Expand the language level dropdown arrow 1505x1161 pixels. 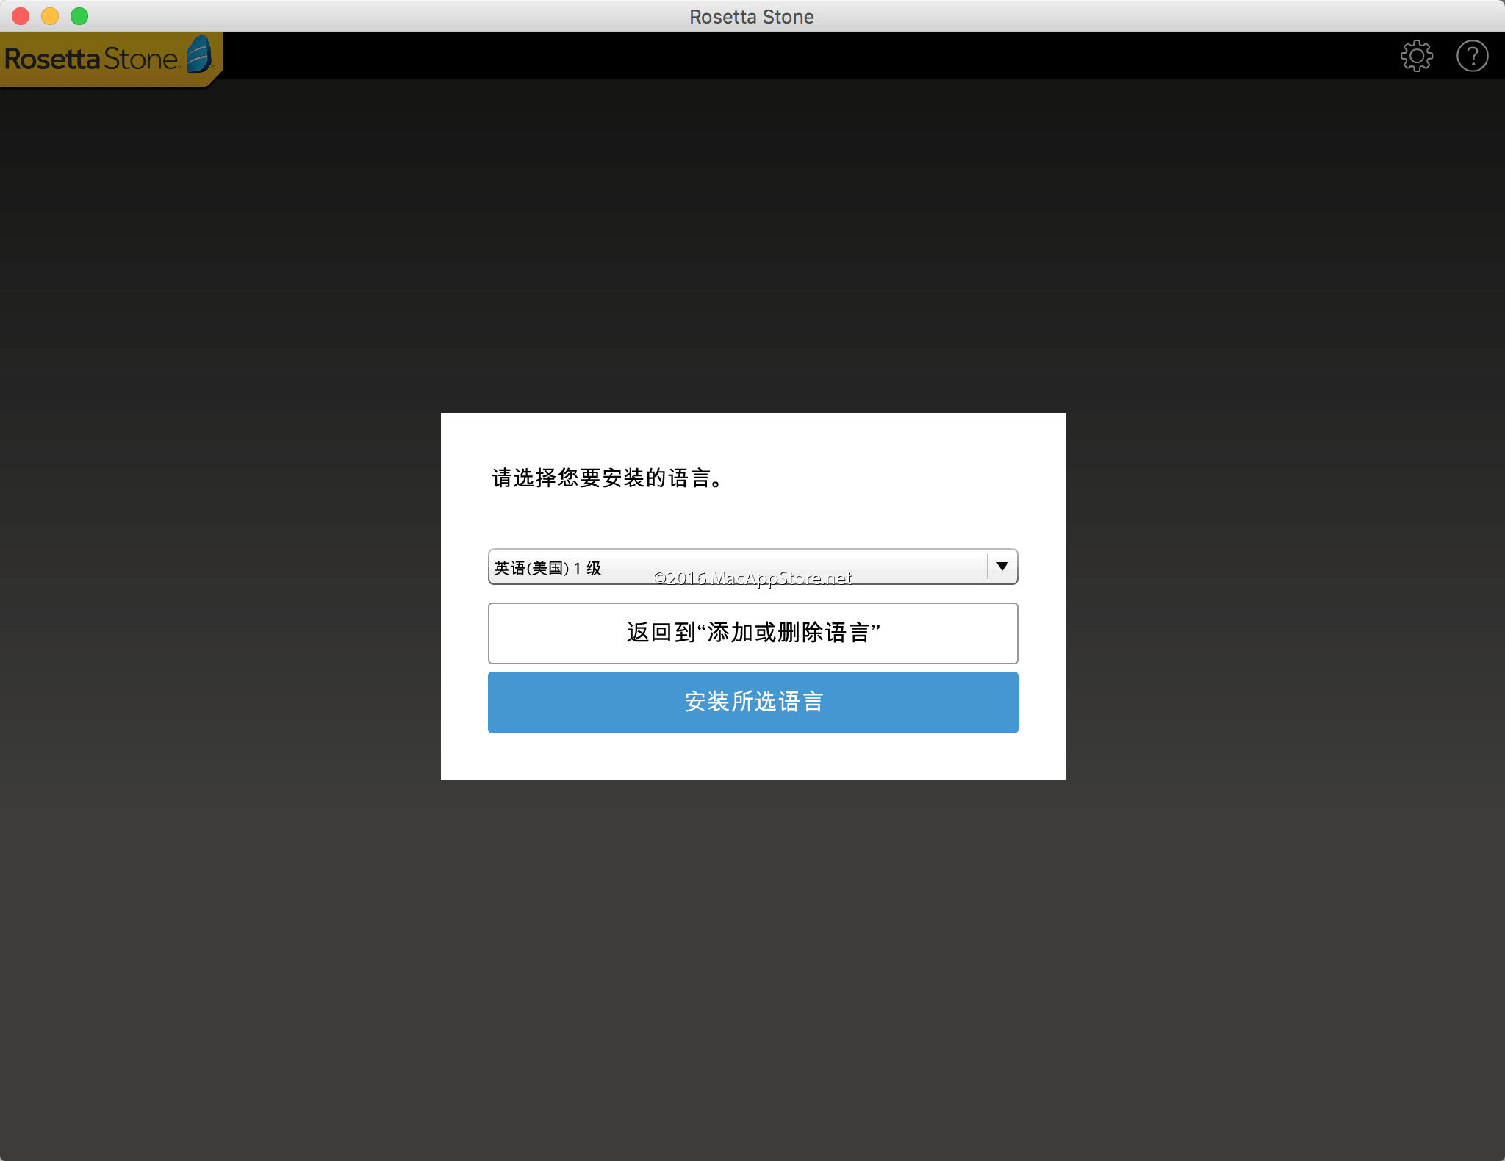pos(1002,567)
